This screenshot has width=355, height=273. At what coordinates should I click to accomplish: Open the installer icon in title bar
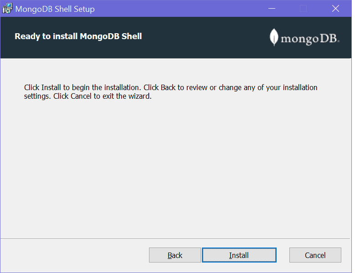pos(7,9)
